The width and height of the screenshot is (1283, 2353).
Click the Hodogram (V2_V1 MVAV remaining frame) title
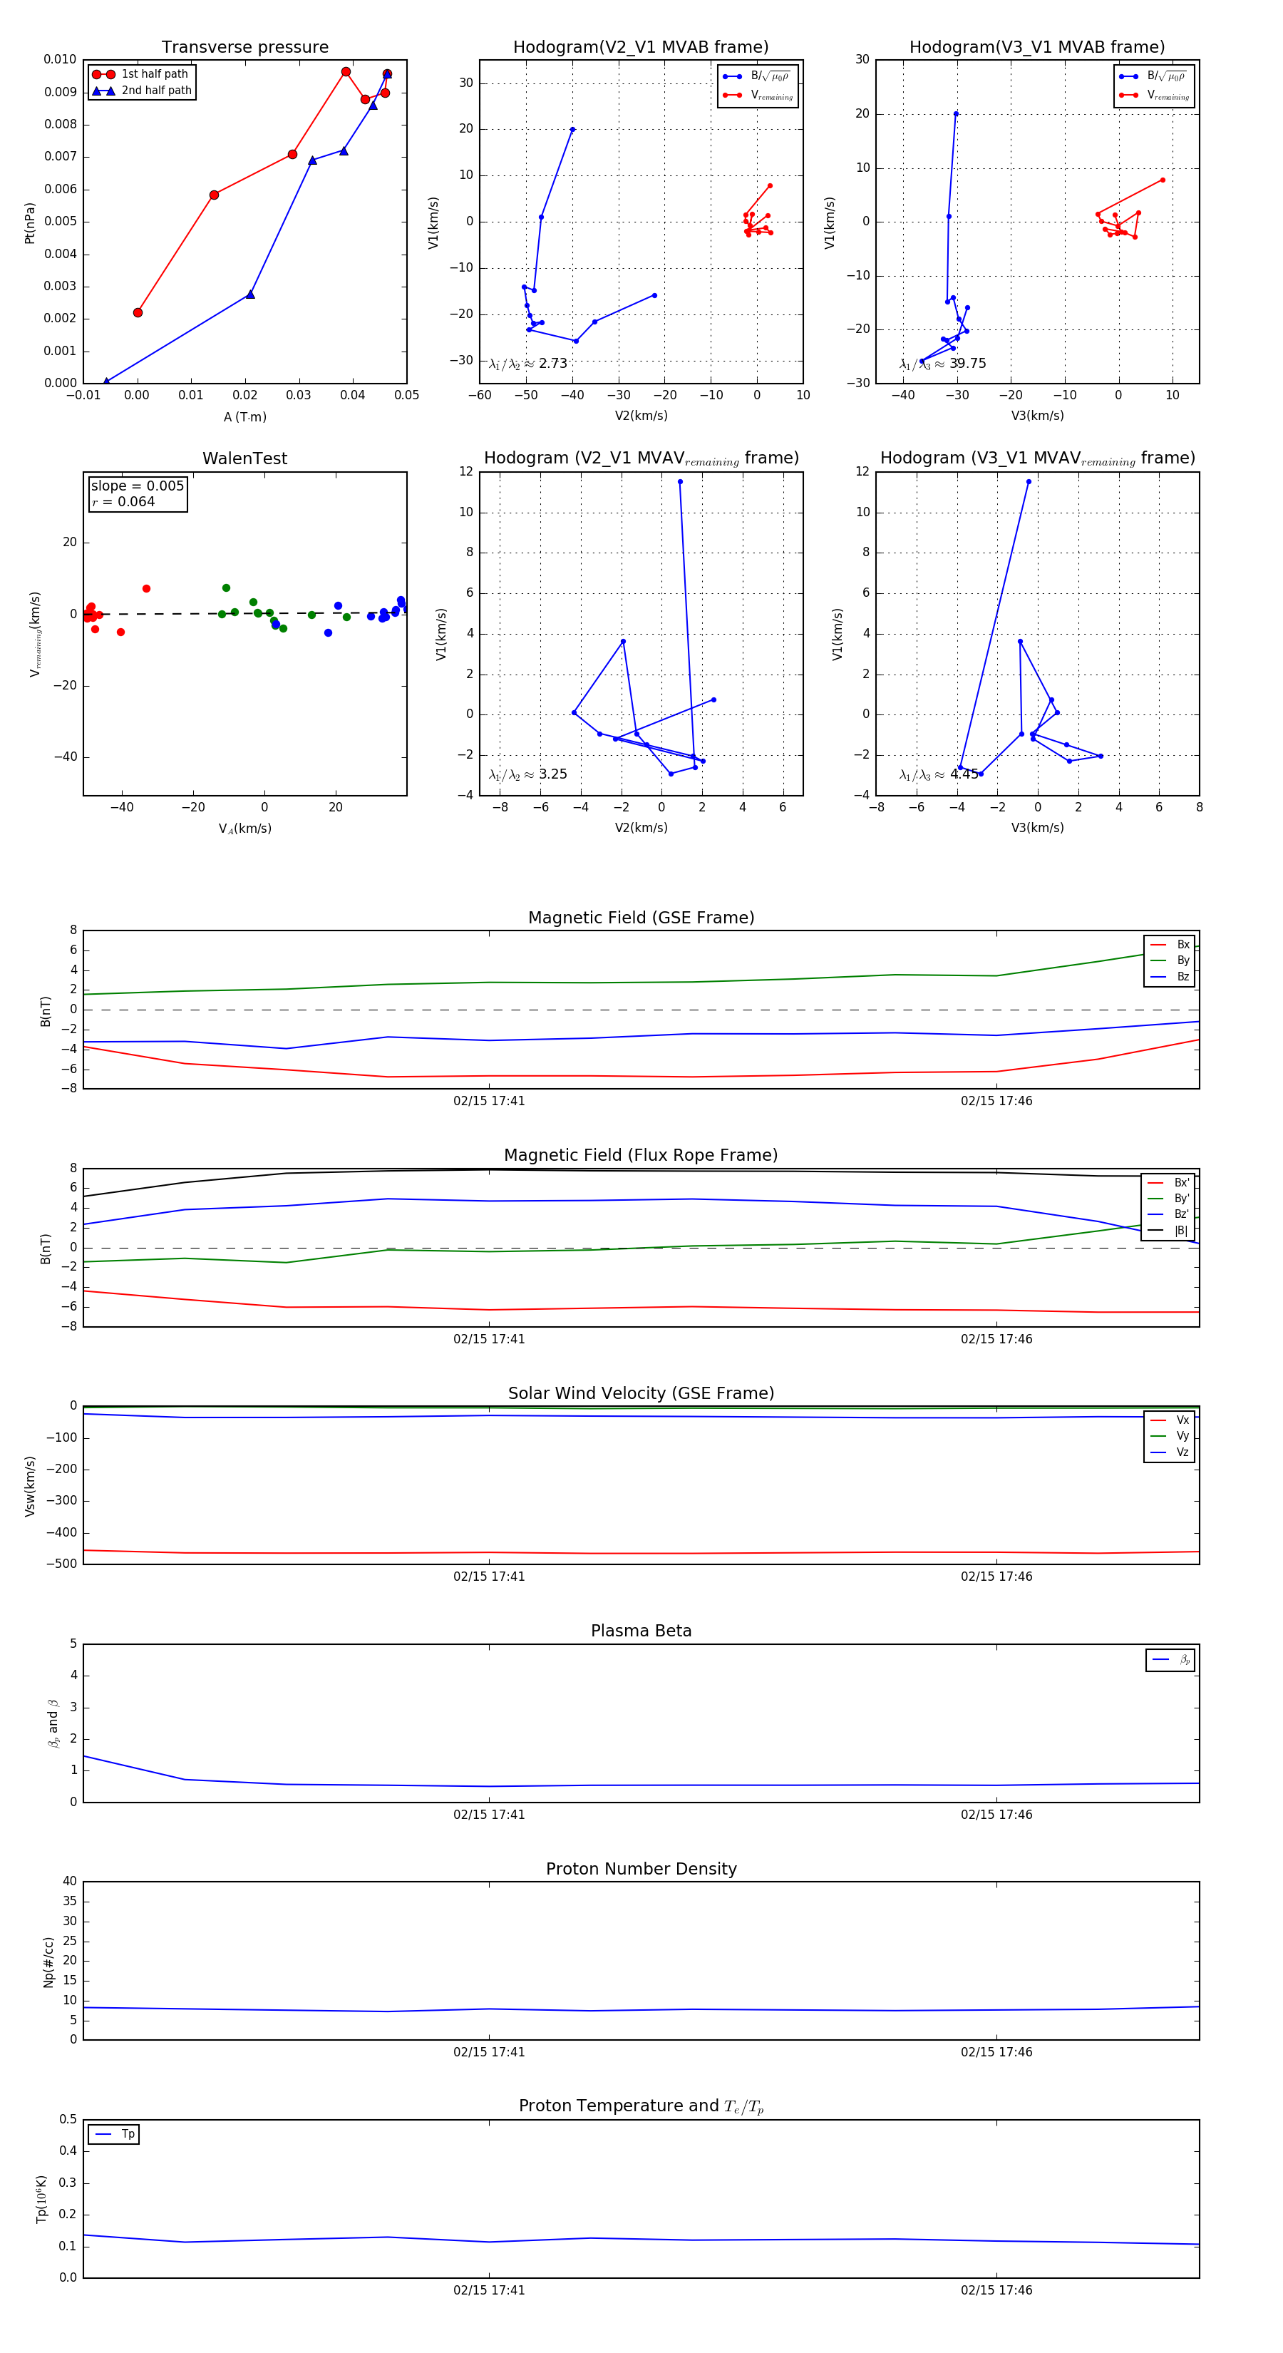click(641, 458)
